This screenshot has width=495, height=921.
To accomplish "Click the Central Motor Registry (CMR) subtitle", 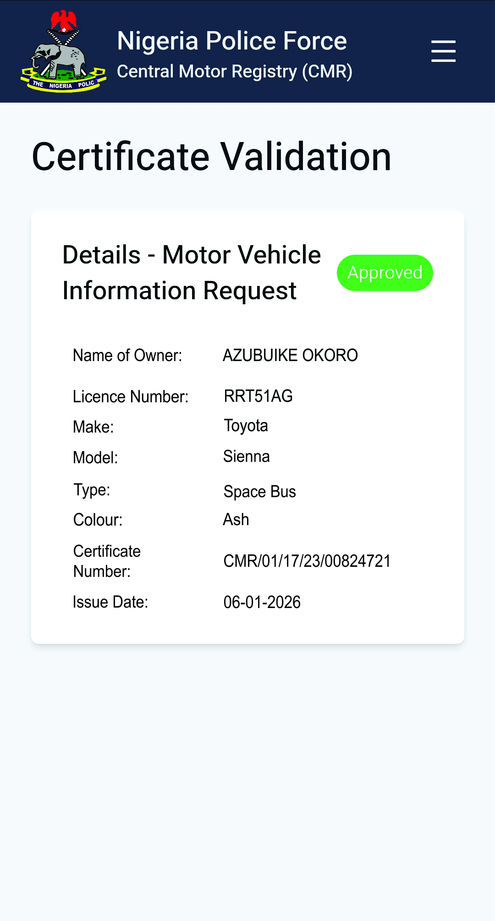I will [x=235, y=71].
